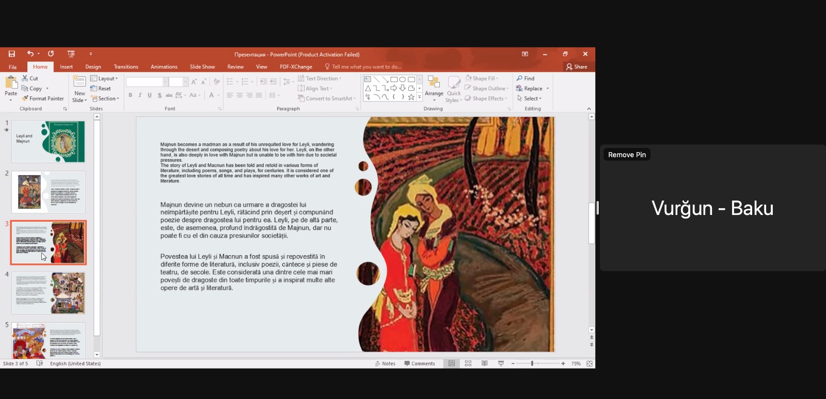Zoom in with the plus button
Screen dimensions: 826x399
(x=563, y=363)
